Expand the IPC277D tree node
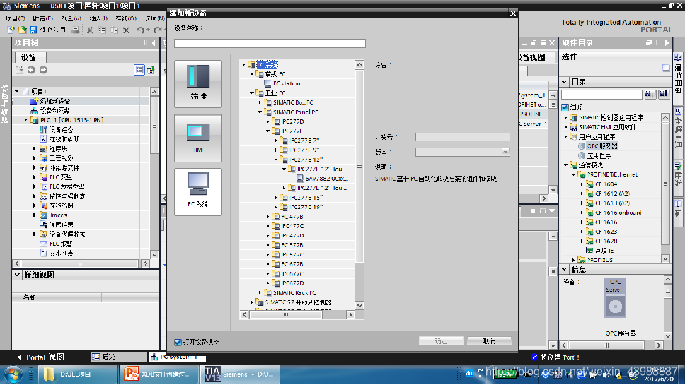 tap(267, 122)
